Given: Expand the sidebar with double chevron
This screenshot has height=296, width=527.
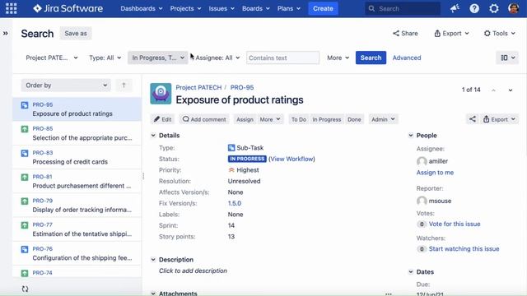Looking at the screenshot, I should click(6, 33).
